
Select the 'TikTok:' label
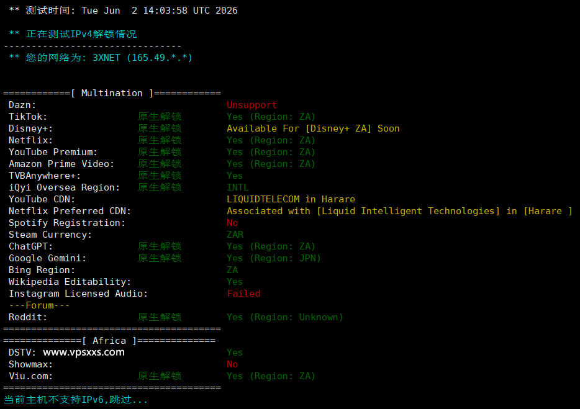tap(28, 117)
